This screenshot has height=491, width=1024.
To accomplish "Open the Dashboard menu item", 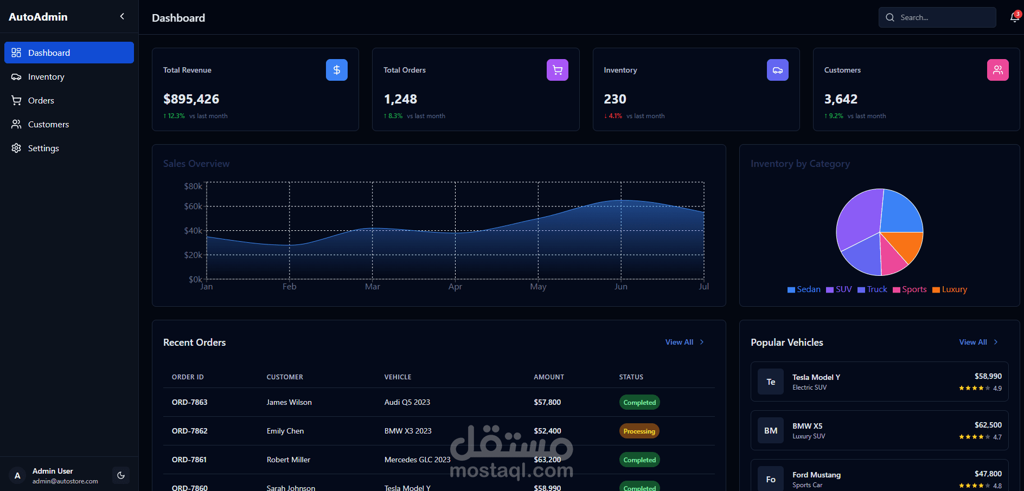I will click(x=69, y=53).
